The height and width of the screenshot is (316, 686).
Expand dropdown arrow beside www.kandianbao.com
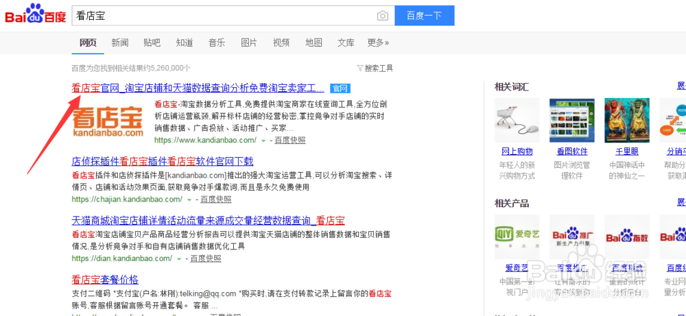point(263,141)
